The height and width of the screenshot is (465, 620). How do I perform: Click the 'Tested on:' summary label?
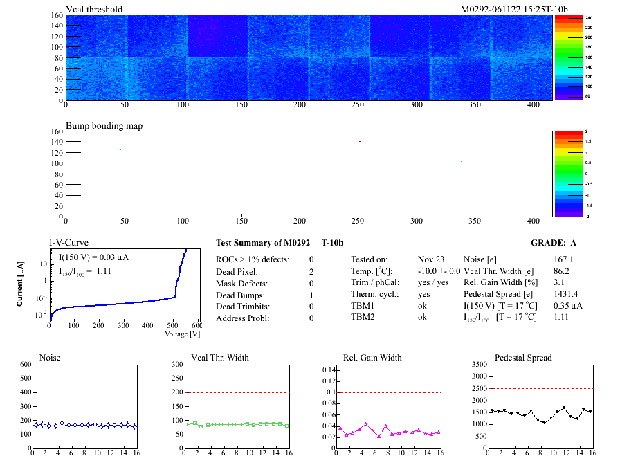(369, 259)
